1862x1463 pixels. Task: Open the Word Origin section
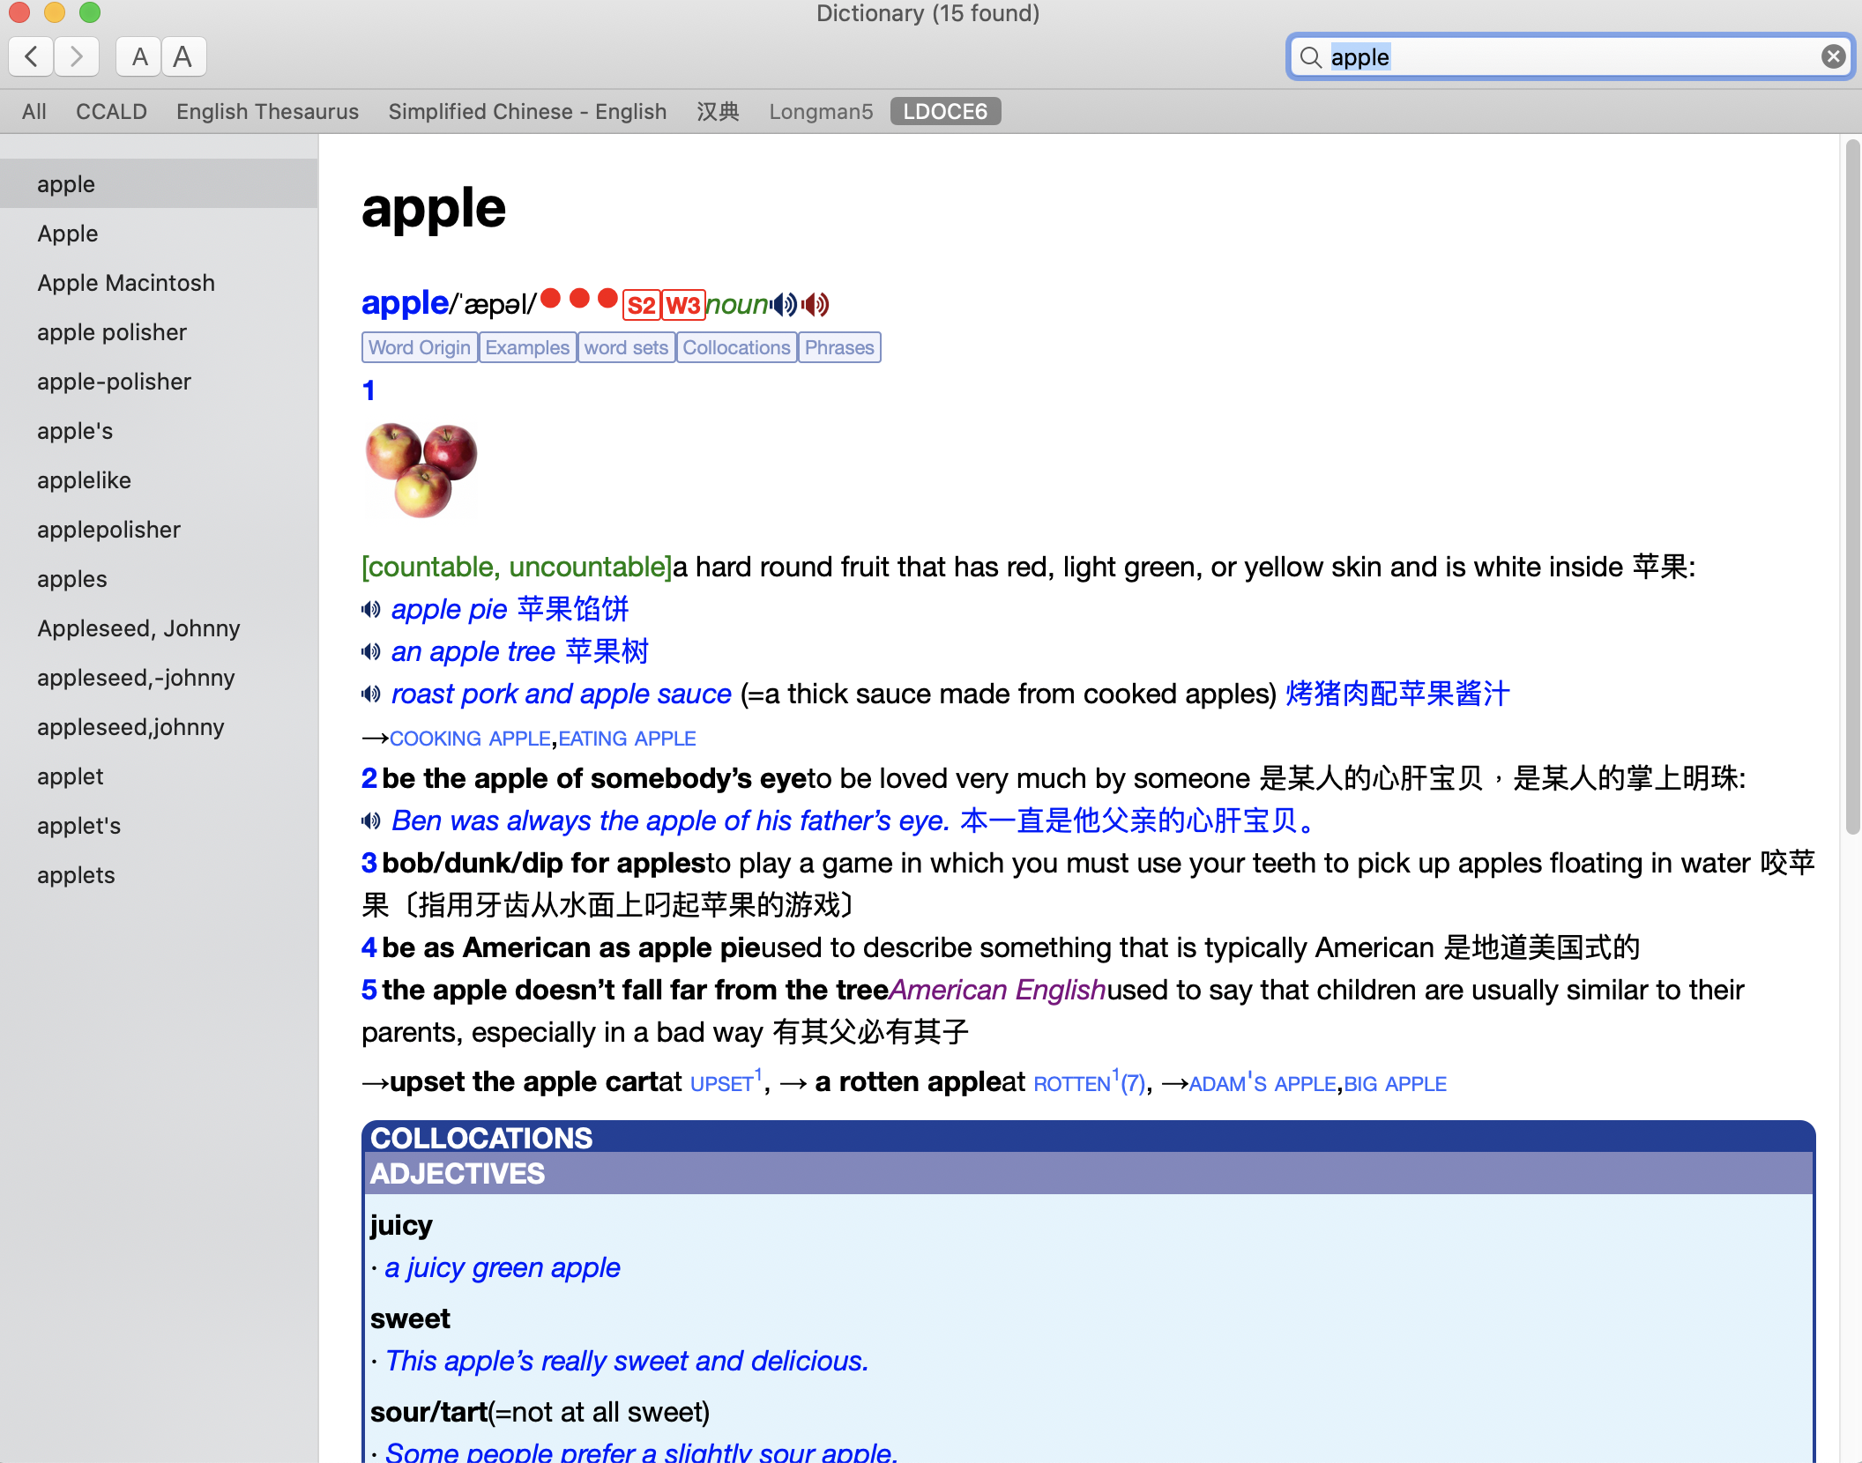pyautogui.click(x=419, y=346)
